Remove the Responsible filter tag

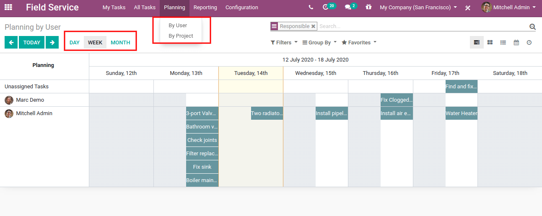click(x=313, y=26)
